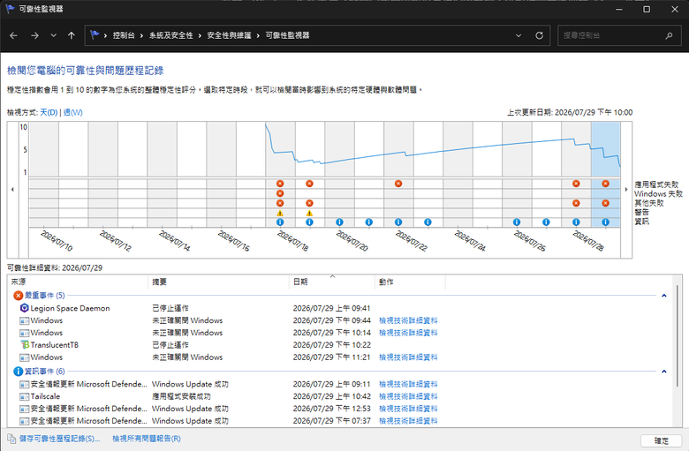The width and height of the screenshot is (689, 451).
Task: Click the red critical events group icon
Action: pos(18,296)
